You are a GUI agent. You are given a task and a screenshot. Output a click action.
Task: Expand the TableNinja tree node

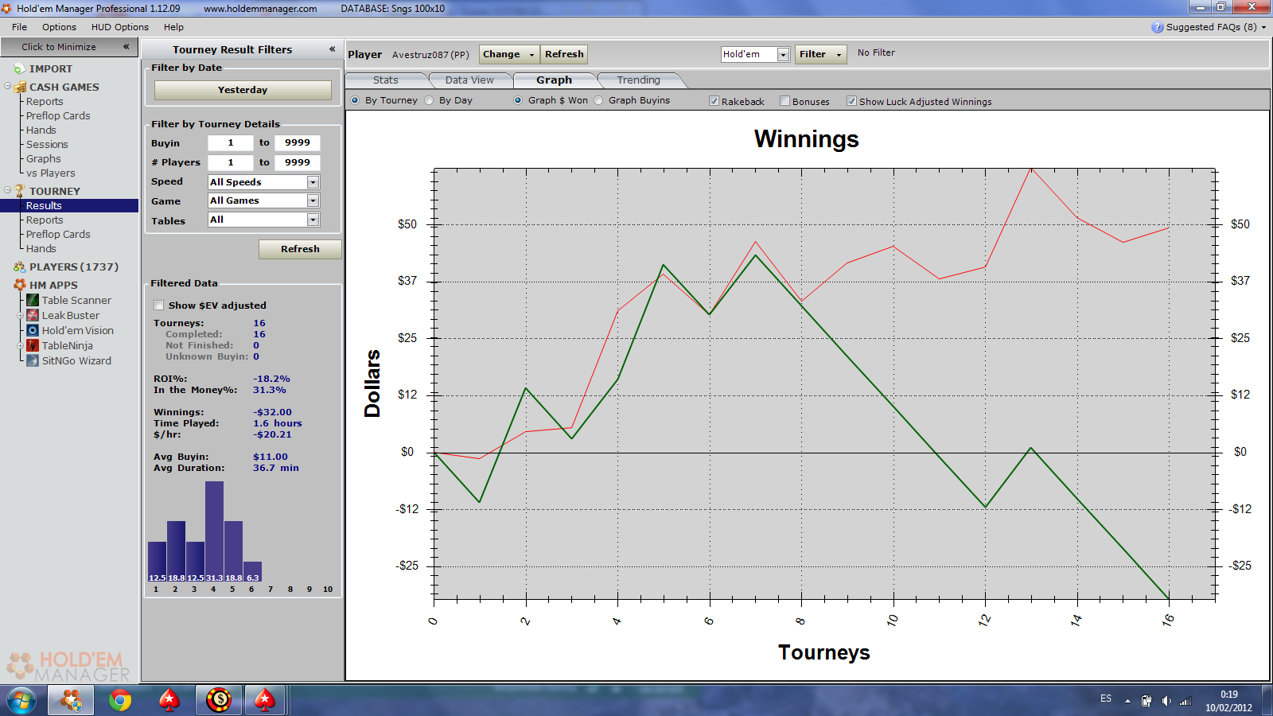21,345
